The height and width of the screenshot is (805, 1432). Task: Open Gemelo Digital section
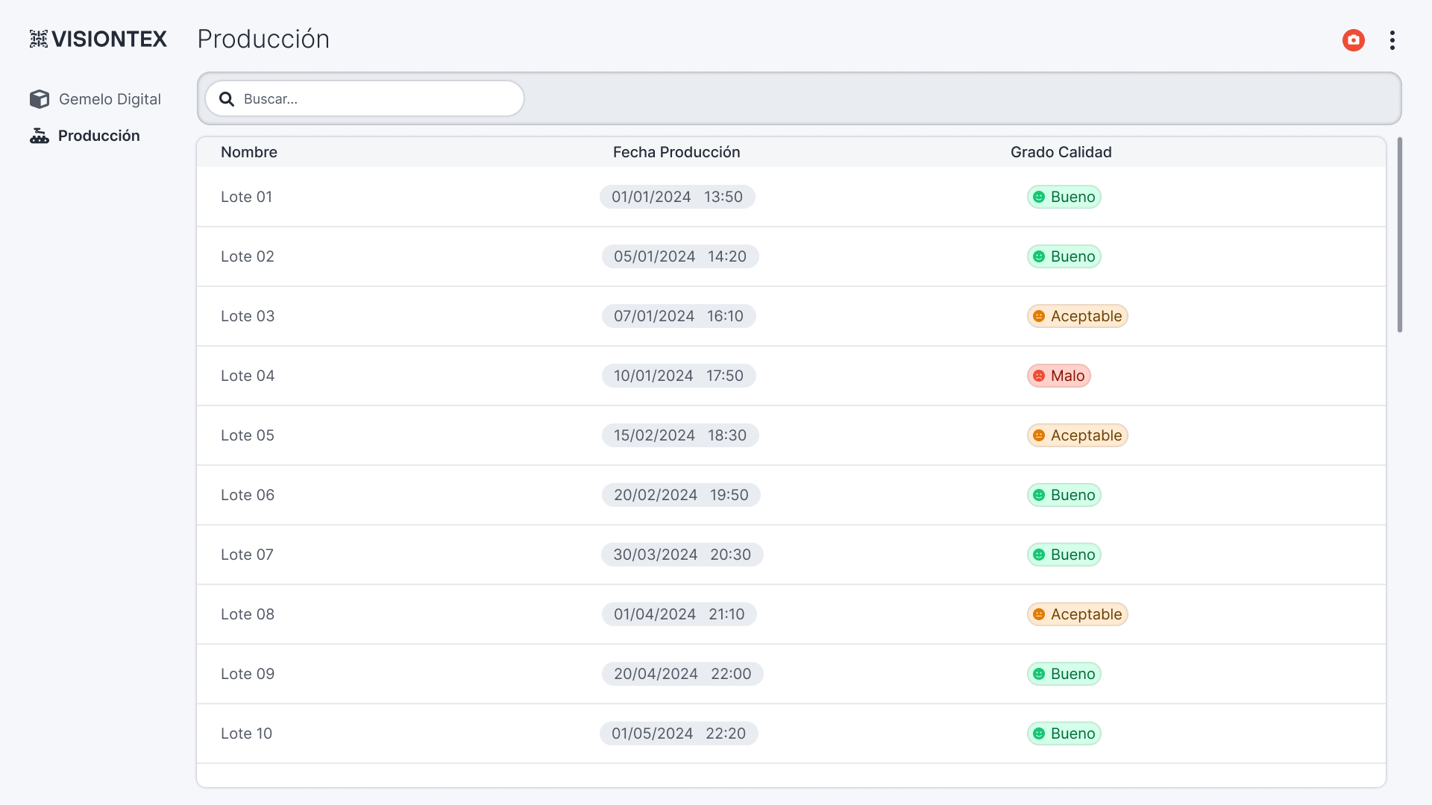pos(95,99)
